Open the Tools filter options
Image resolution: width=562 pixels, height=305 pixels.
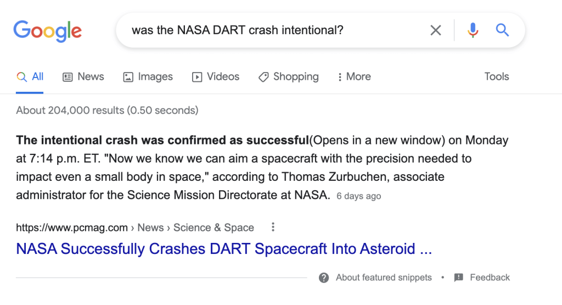pyautogui.click(x=496, y=76)
